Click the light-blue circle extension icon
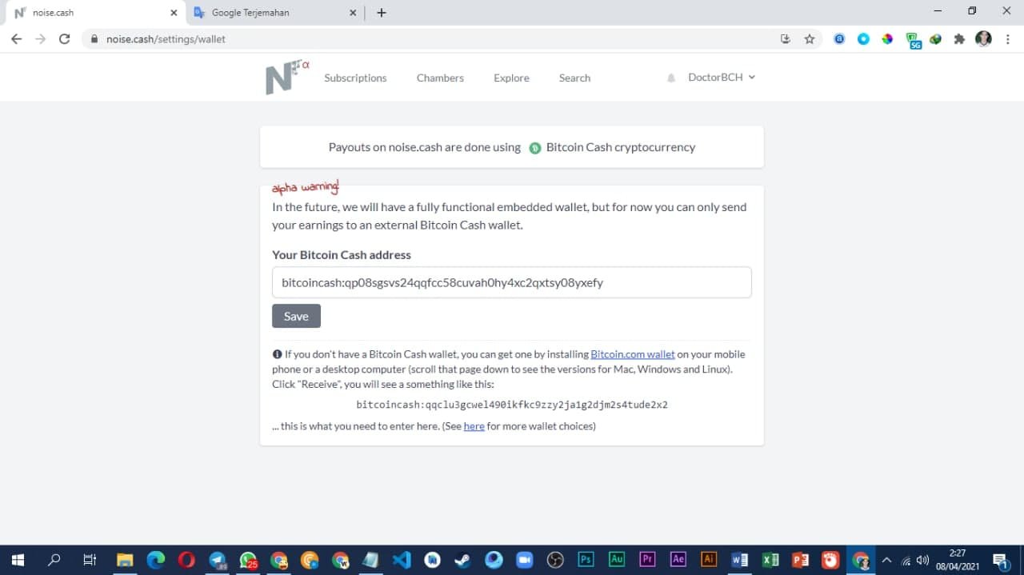 pyautogui.click(x=863, y=38)
